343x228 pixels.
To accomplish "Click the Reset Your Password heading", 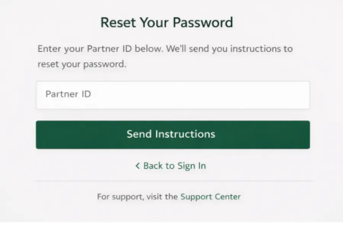I will click(167, 22).
